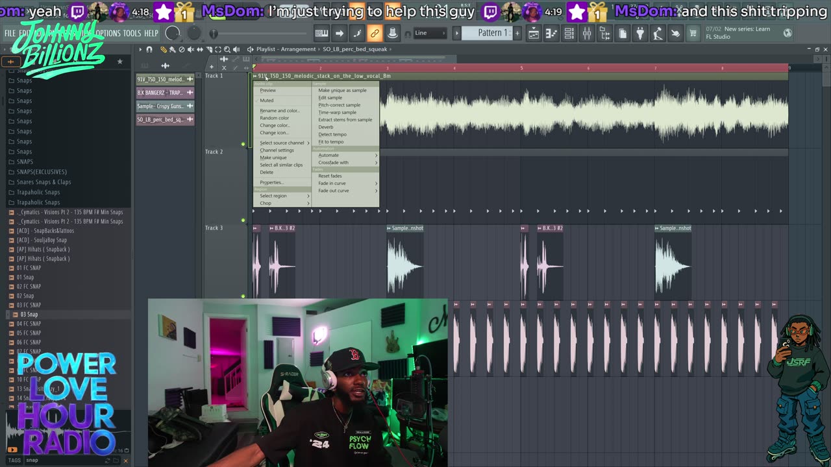Image resolution: width=831 pixels, height=467 pixels.
Task: Disable the orange multilink to controllers button
Action: point(375,33)
